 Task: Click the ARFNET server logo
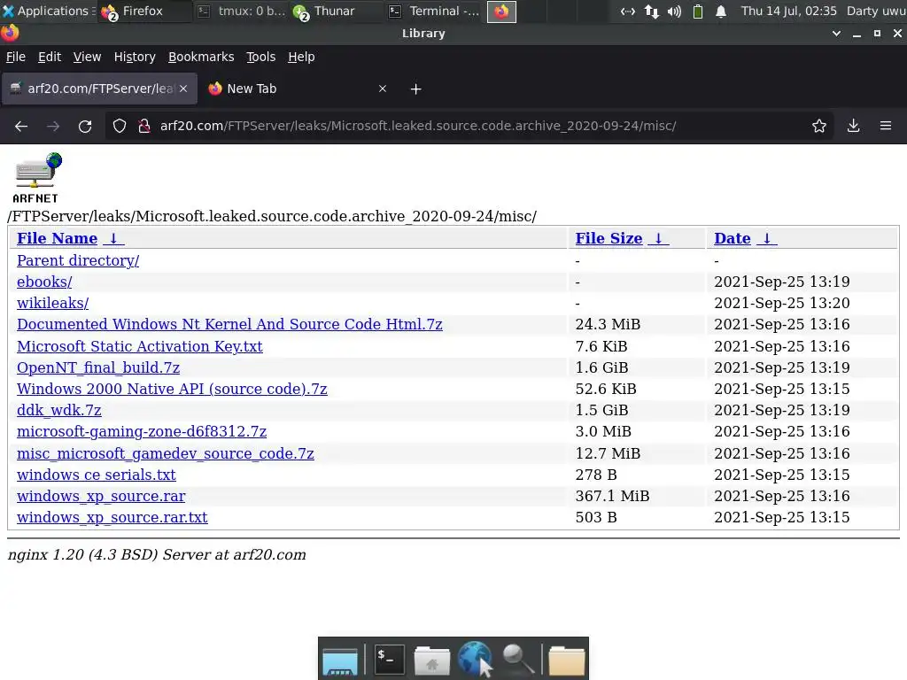37,178
